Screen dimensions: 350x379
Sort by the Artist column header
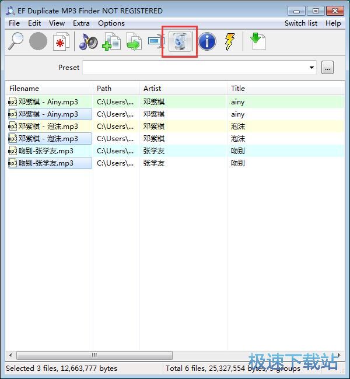[183, 89]
